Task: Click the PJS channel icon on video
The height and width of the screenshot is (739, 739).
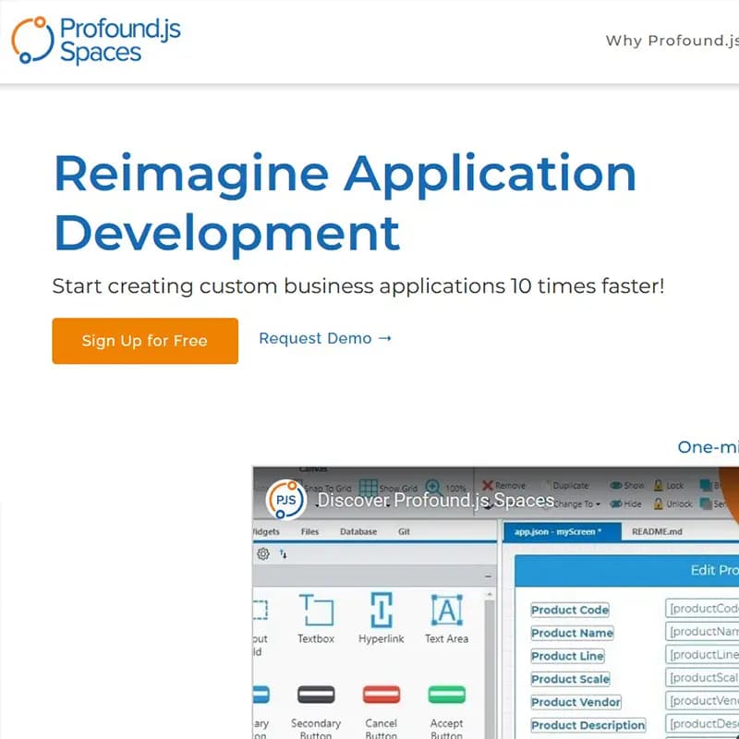Action: pyautogui.click(x=286, y=500)
